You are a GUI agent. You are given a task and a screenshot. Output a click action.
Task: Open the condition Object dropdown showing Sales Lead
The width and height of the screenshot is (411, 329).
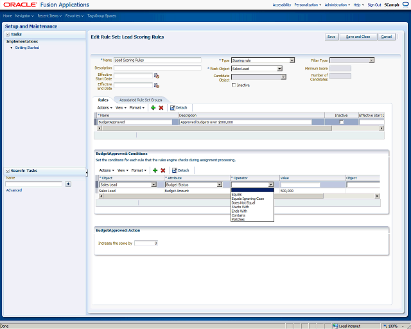tap(128, 184)
